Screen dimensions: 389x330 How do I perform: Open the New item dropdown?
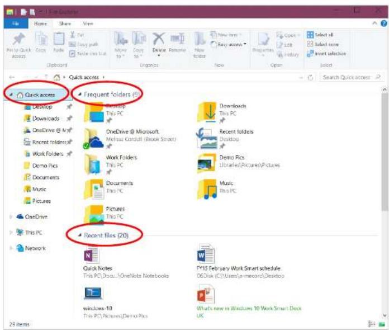(x=226, y=35)
